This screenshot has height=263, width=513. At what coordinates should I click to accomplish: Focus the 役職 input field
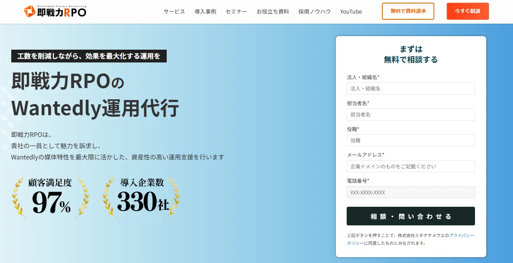(411, 140)
